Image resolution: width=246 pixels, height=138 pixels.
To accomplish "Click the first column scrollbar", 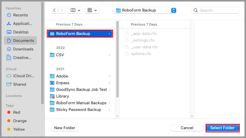I will point(118,59).
